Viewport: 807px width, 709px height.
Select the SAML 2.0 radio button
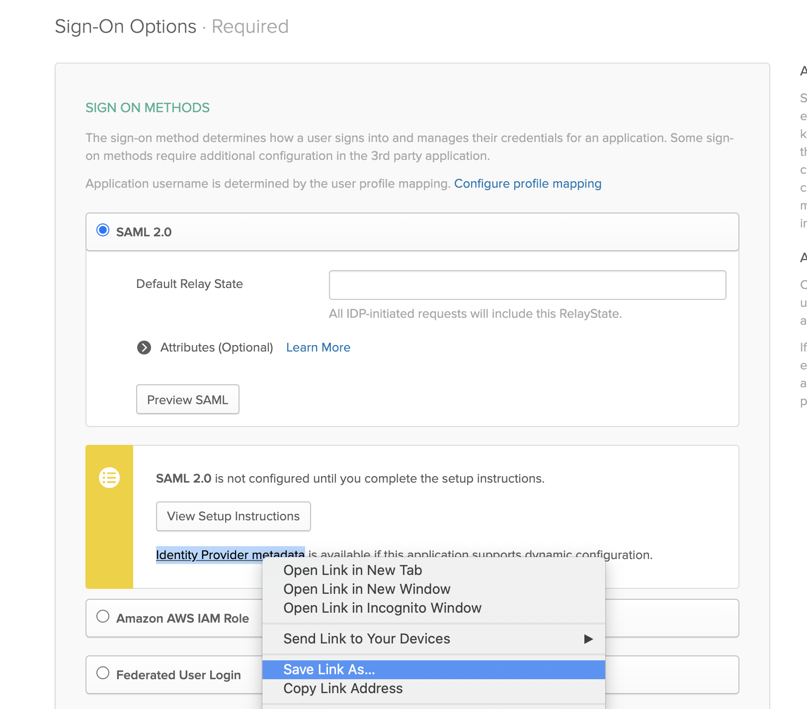pyautogui.click(x=103, y=230)
